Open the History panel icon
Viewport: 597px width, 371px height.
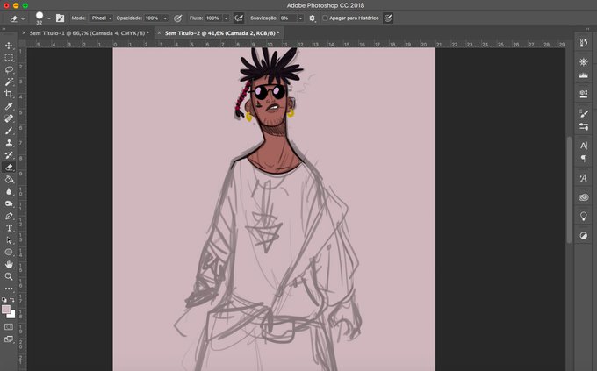point(583,43)
